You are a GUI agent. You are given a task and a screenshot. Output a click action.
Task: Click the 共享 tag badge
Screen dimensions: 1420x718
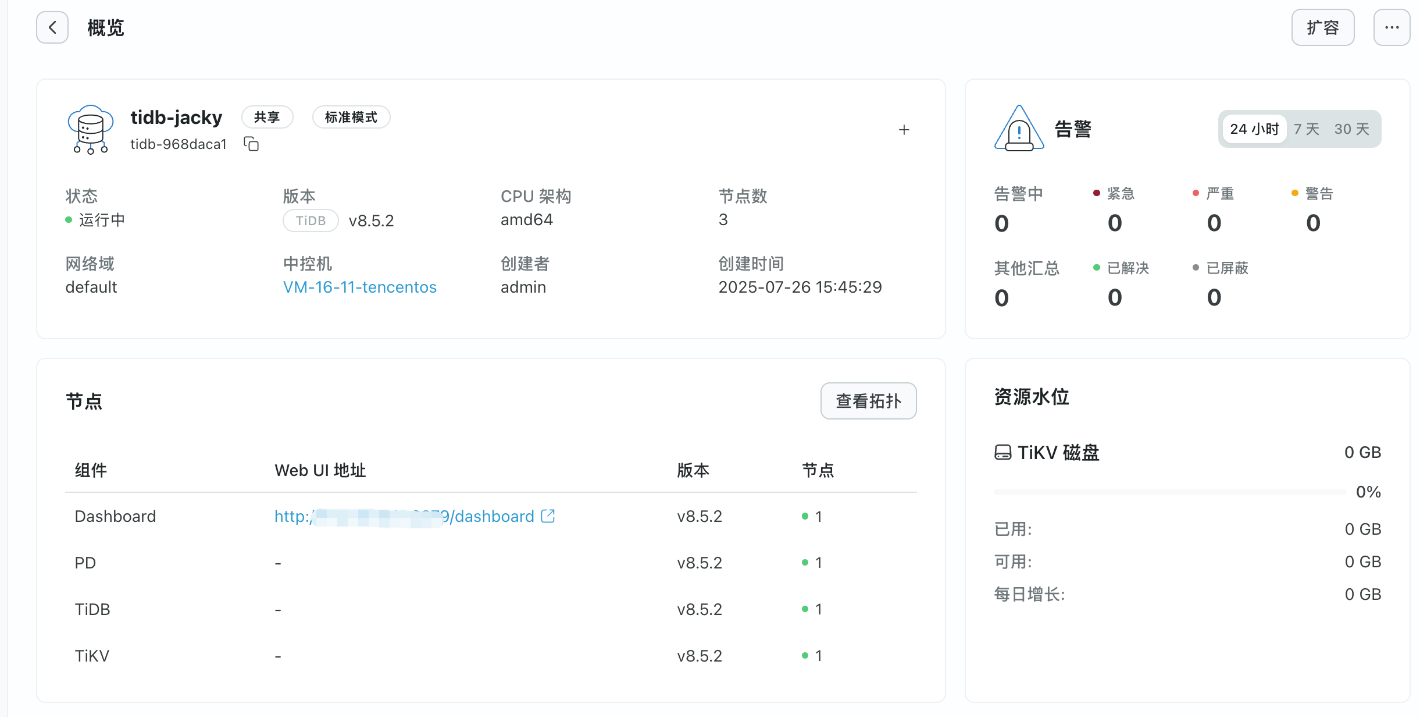tap(267, 117)
